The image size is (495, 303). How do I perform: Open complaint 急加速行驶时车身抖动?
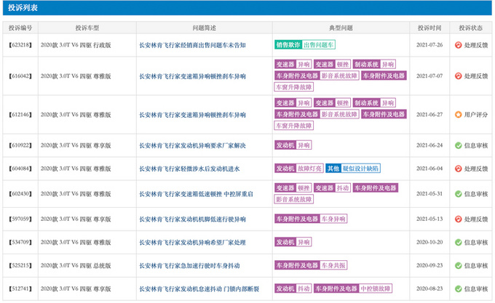(189, 266)
